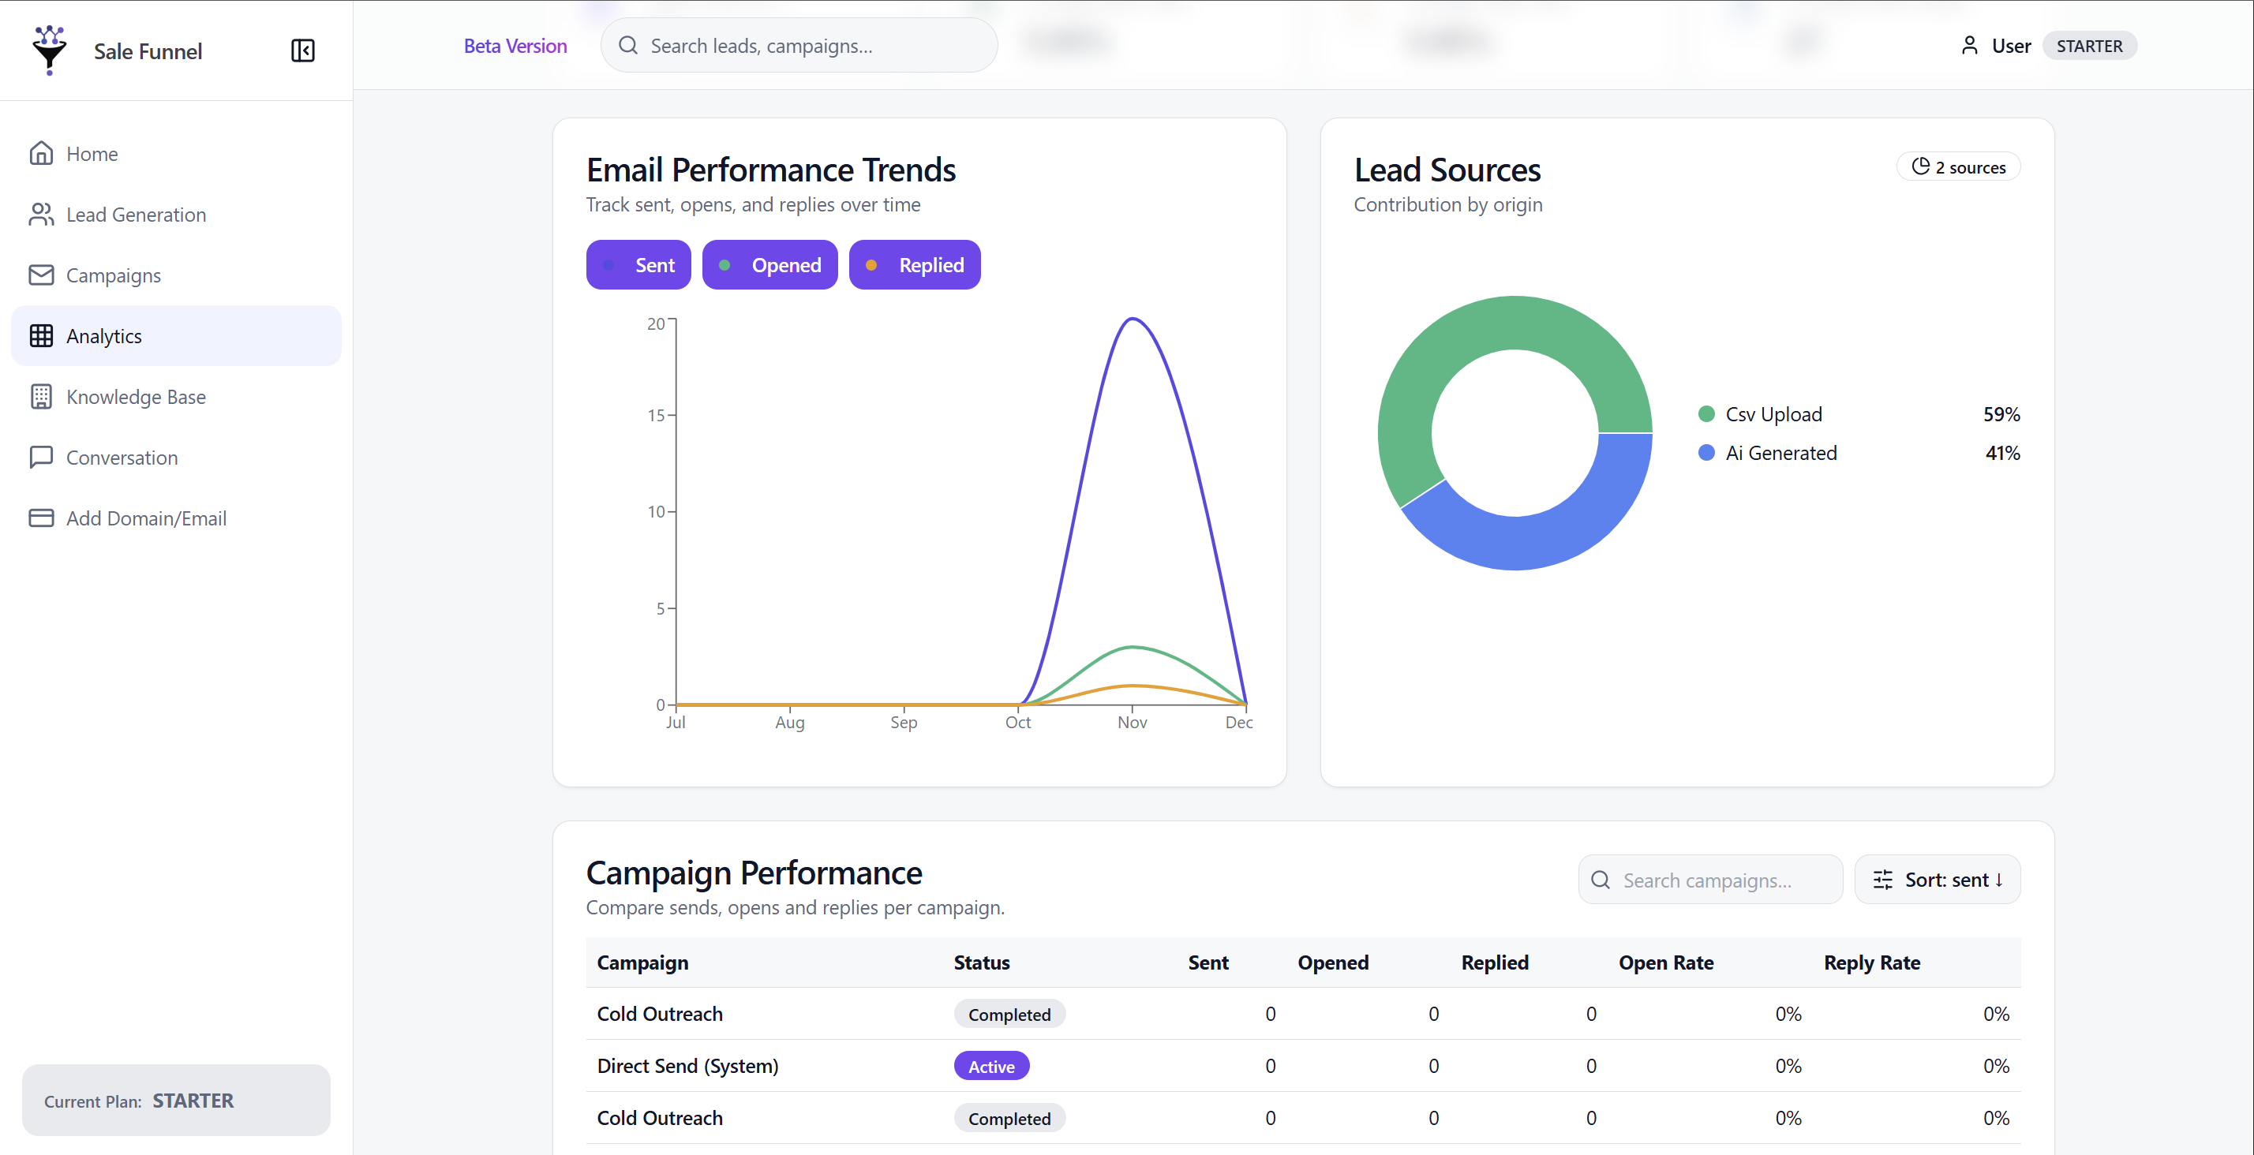Click the Conversation chat bubble icon
2254x1155 pixels.
click(x=41, y=457)
